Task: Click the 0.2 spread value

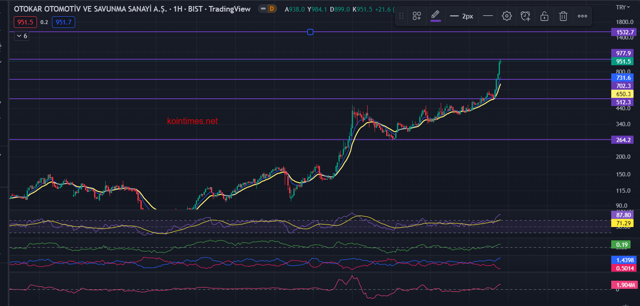Action: coord(44,22)
